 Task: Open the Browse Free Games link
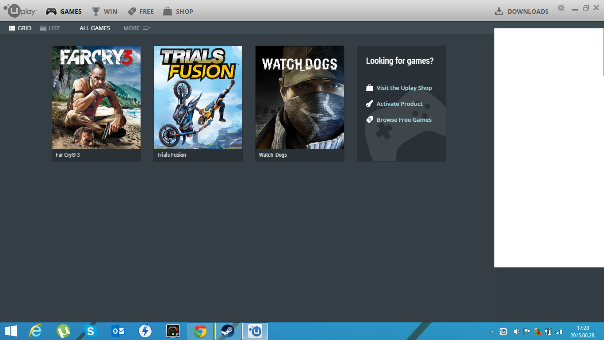tap(404, 120)
